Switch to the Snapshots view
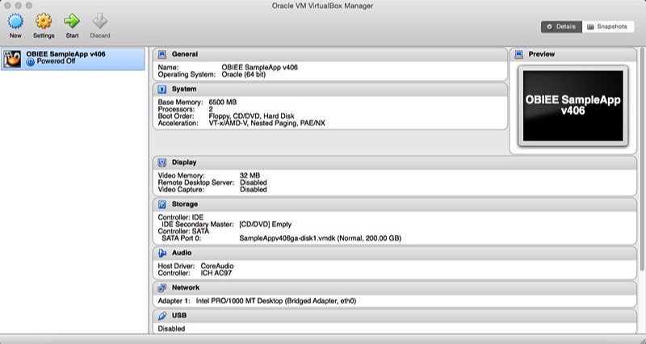The height and width of the screenshot is (344, 646). [x=607, y=27]
